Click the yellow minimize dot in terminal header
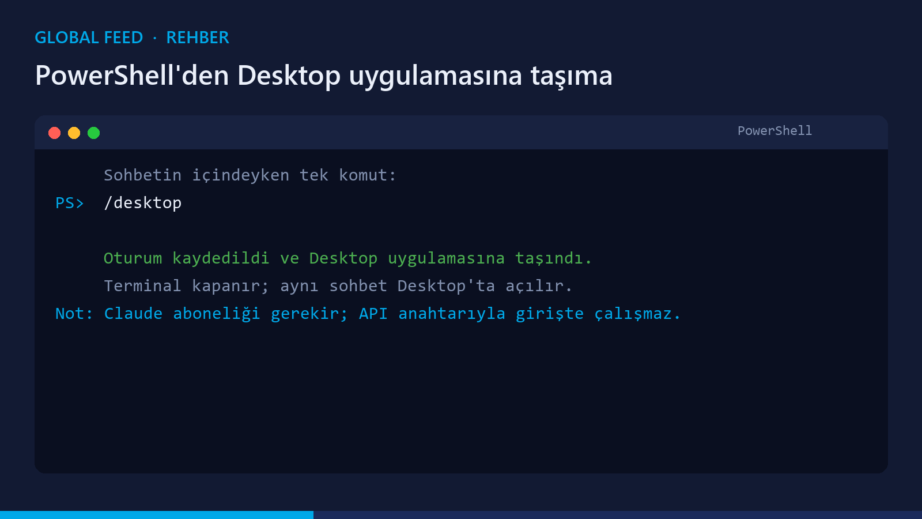The image size is (922, 519). click(74, 133)
